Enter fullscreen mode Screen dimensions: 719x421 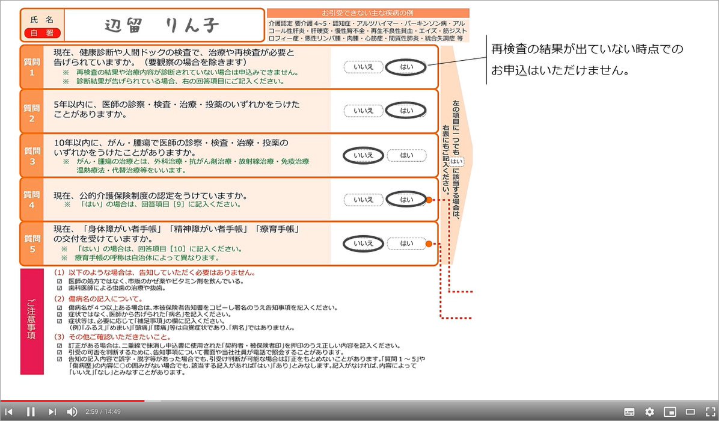(710, 412)
